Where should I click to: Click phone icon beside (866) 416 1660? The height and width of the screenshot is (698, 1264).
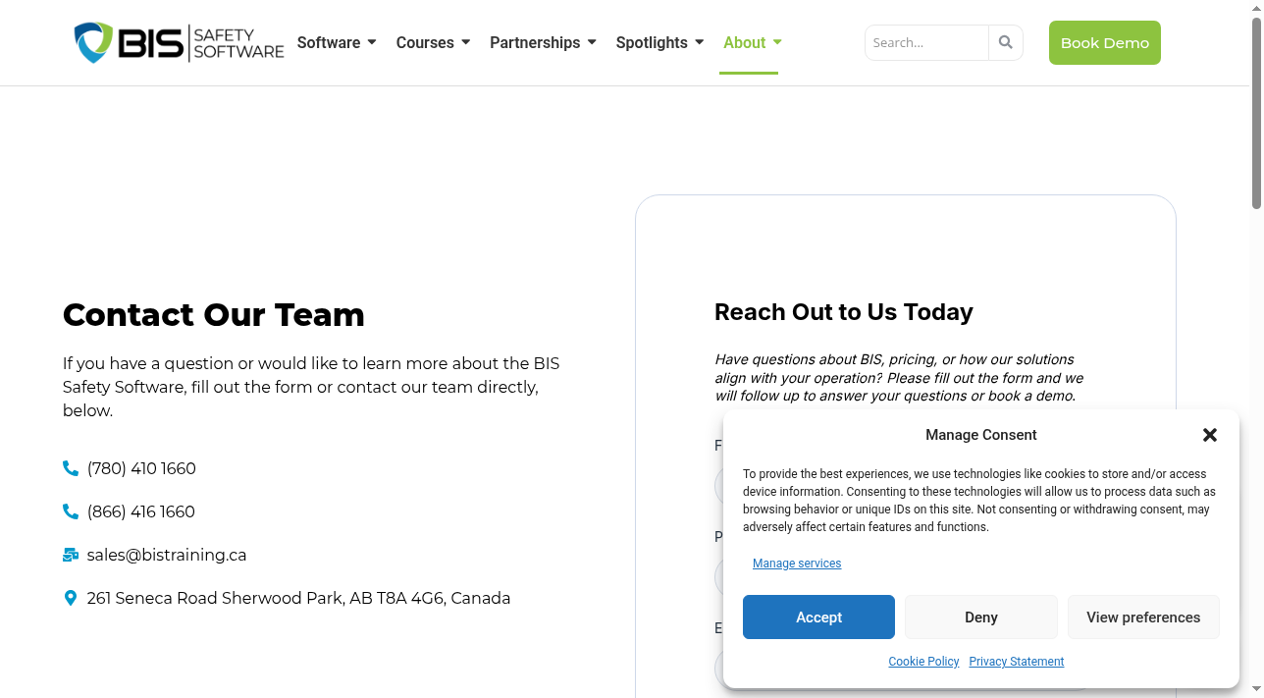tap(71, 512)
